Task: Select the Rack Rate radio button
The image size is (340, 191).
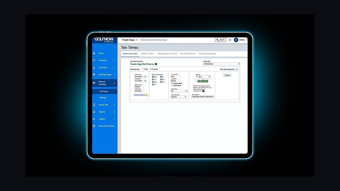Action: click(172, 85)
